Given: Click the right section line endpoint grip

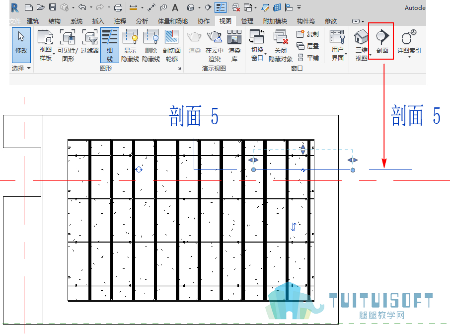Looking at the screenshot, I should tap(353, 170).
